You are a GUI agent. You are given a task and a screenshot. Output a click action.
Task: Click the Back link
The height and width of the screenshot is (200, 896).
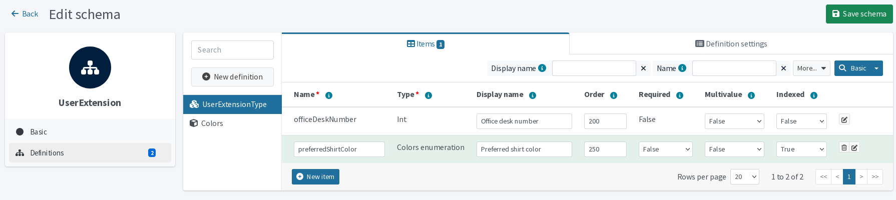[x=25, y=14]
